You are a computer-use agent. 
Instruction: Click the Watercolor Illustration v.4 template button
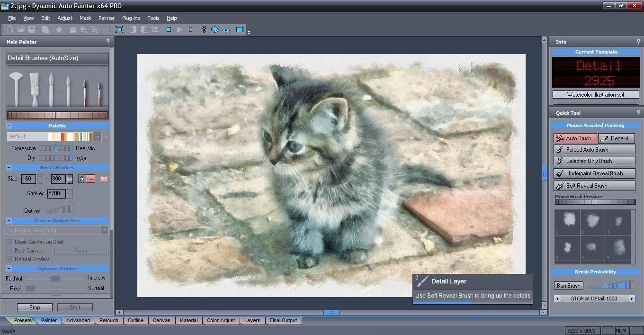tap(596, 95)
